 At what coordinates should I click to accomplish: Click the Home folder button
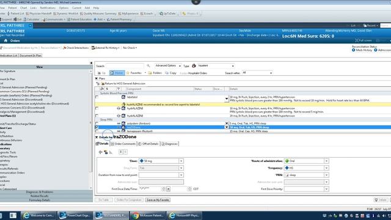pyautogui.click(x=117, y=73)
